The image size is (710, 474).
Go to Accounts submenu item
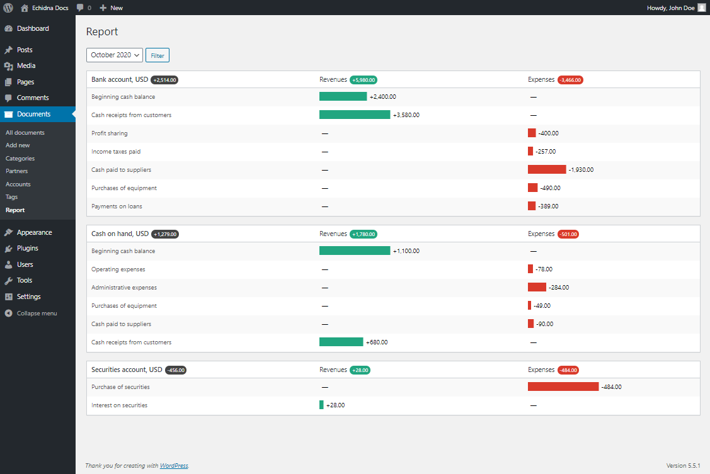(x=18, y=184)
